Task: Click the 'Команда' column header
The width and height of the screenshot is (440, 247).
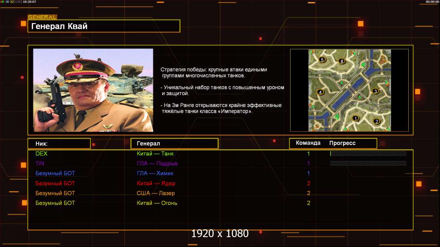Action: [308, 143]
